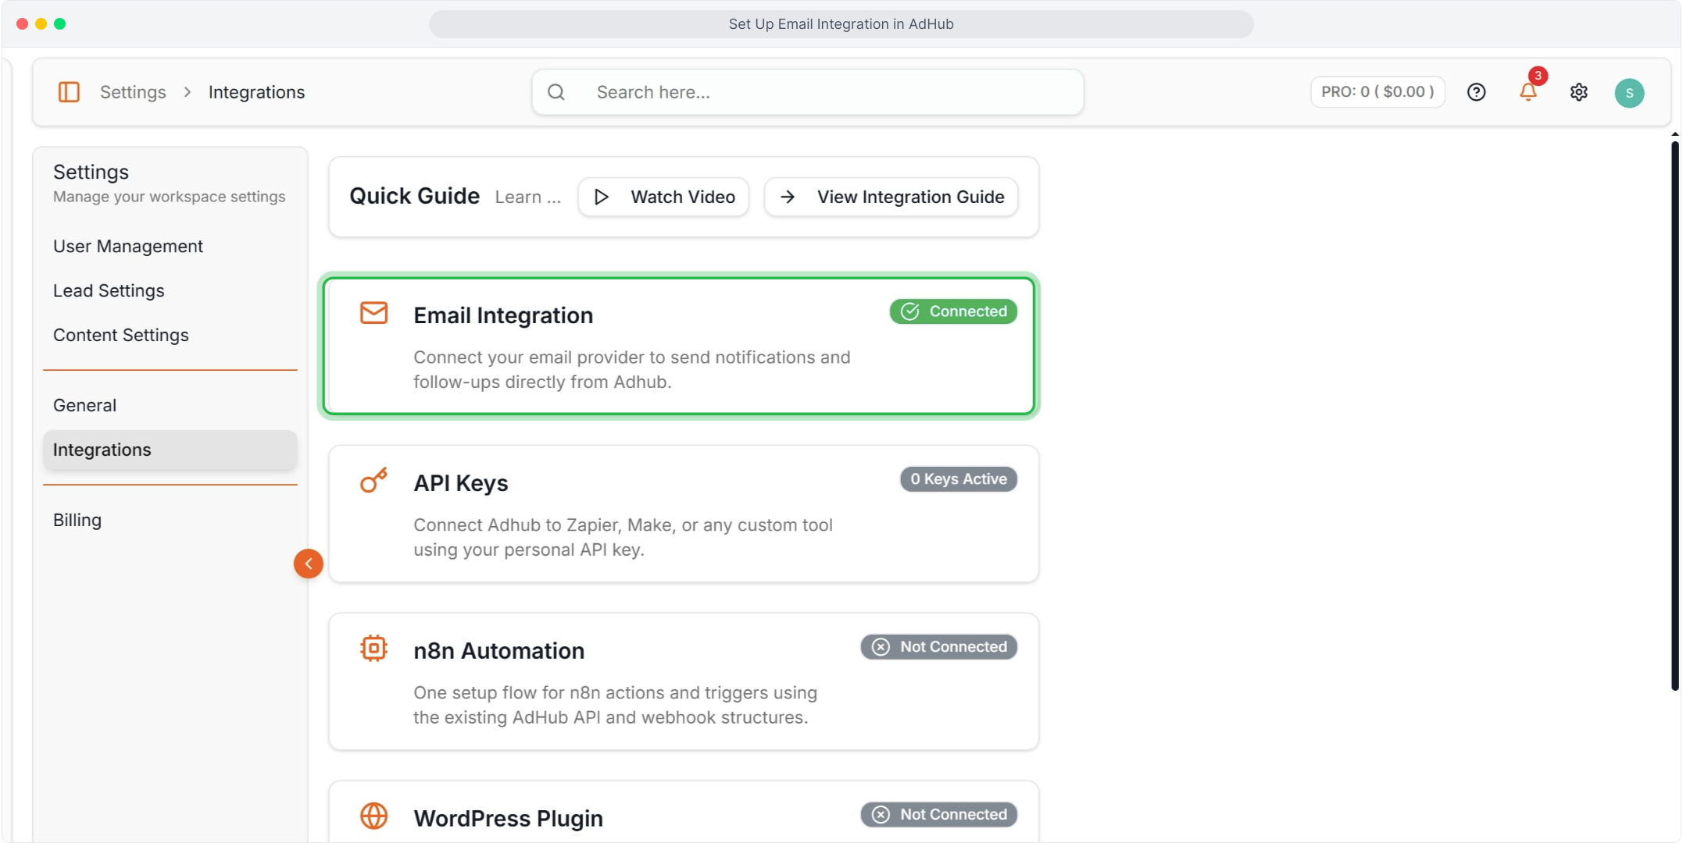Click WordPress Plugin Not Connected badge
1683x843 pixels.
939,815
